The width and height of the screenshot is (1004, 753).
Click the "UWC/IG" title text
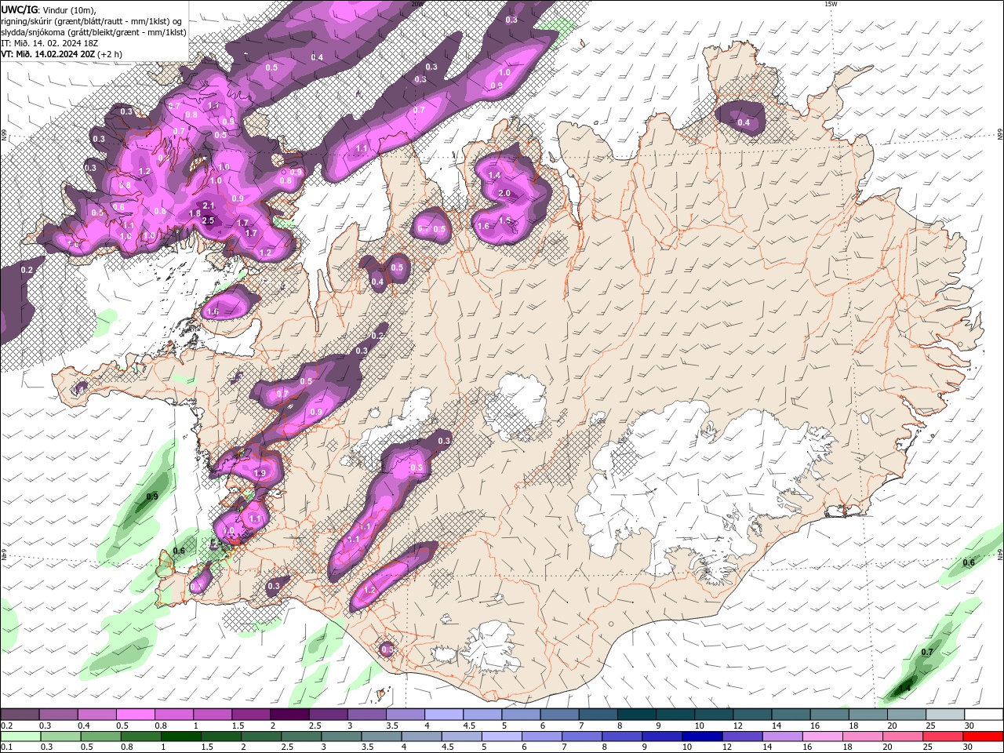(x=20, y=9)
